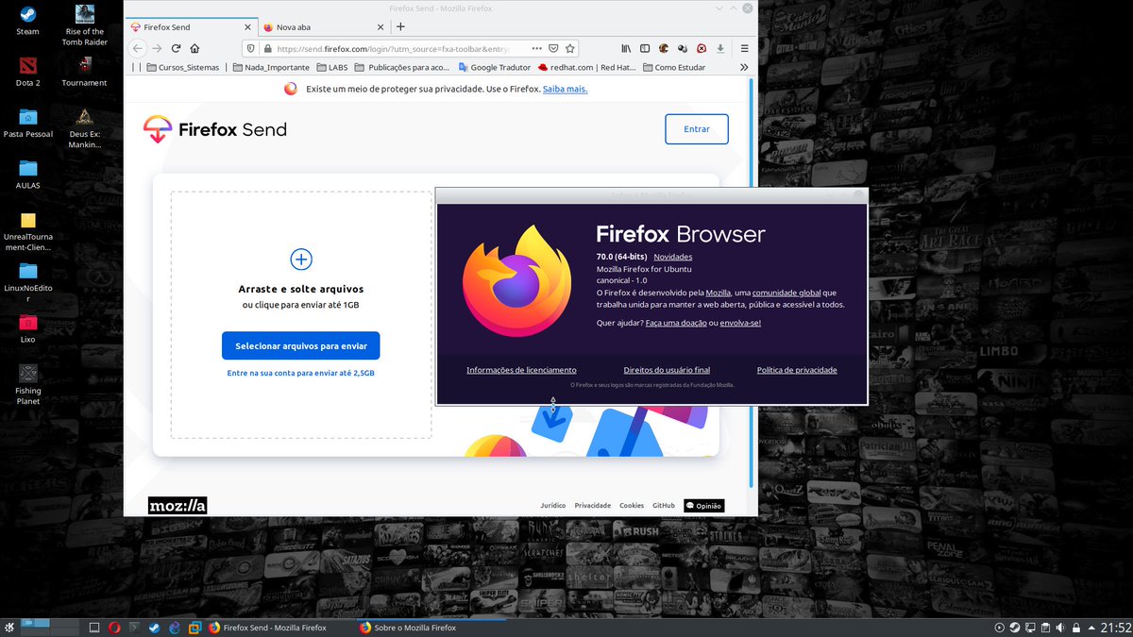Viewport: 1133px width, 637px height.
Task: Click the moz://a footer logo
Action: (x=178, y=505)
